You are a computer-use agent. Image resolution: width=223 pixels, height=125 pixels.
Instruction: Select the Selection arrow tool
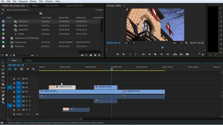pos(3,62)
